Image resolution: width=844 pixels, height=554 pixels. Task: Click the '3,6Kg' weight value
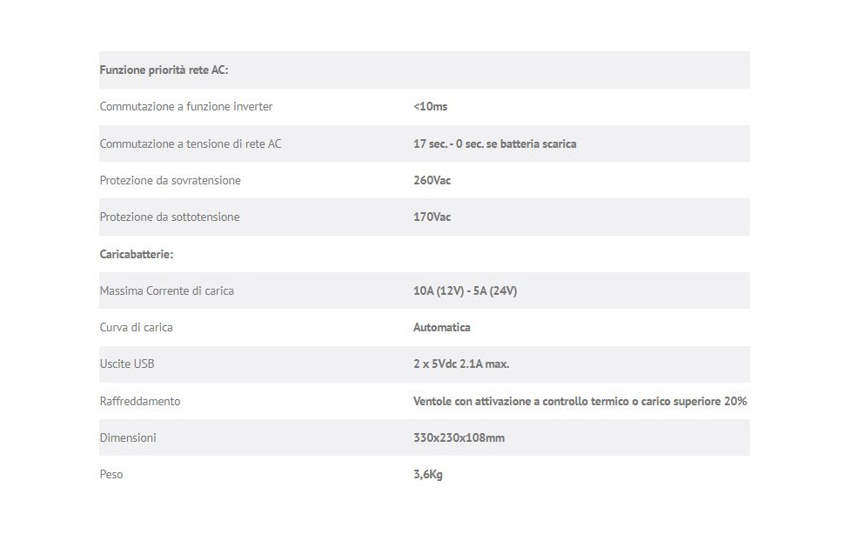point(428,474)
